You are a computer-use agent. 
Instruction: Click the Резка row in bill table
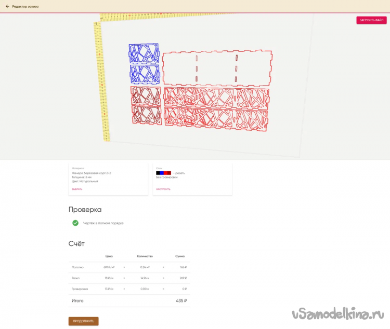[x=129, y=278]
